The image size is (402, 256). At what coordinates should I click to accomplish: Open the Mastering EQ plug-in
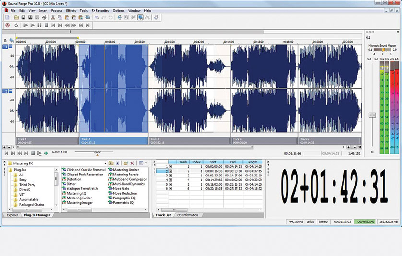[x=77, y=193]
